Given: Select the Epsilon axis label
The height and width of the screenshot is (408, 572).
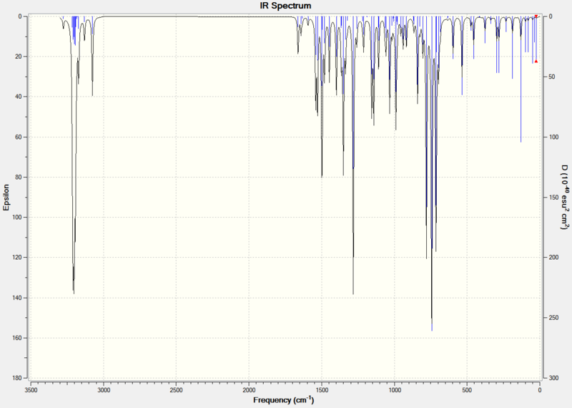Looking at the screenshot, I should 6,198.
